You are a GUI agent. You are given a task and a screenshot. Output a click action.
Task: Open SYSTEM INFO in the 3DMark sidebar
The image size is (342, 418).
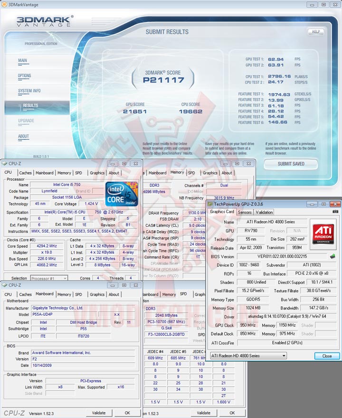tap(29, 91)
